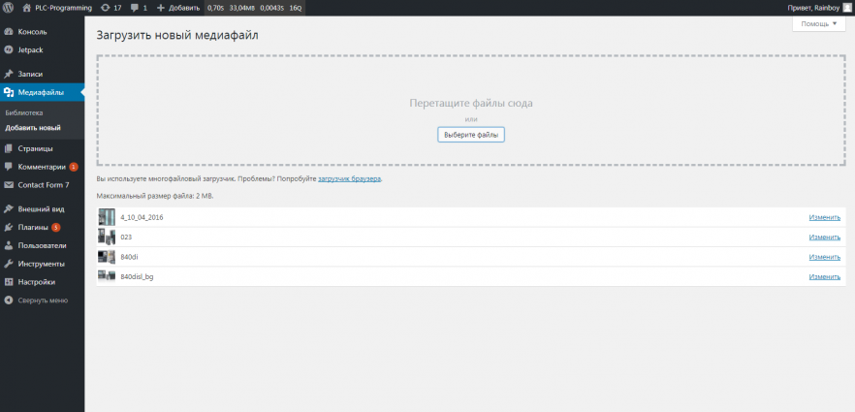Click the Rainboy user avatar
The width and height of the screenshot is (855, 412).
pos(846,7)
